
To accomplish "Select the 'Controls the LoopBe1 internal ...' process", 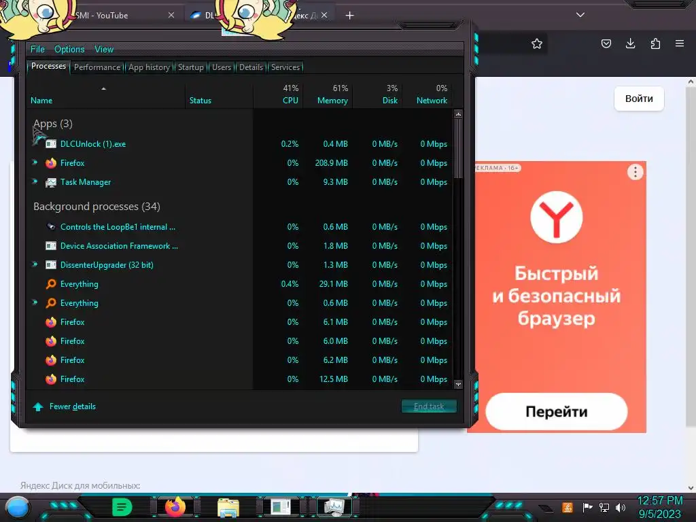I will coord(240,227).
